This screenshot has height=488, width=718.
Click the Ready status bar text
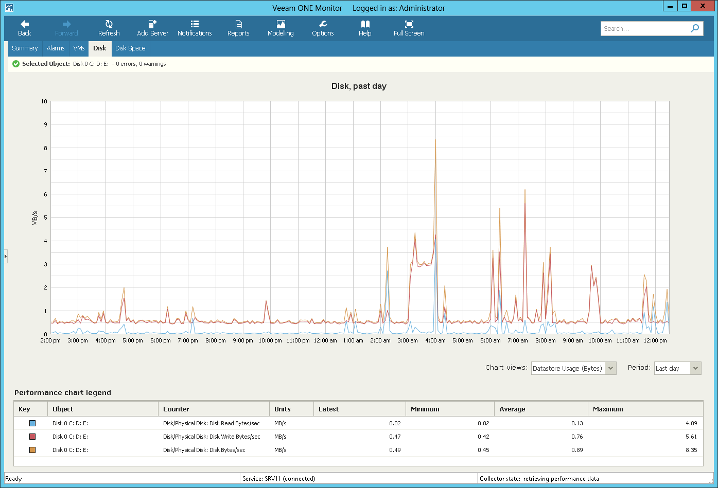click(13, 479)
